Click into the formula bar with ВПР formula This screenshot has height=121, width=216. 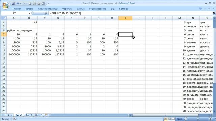pos(130,13)
